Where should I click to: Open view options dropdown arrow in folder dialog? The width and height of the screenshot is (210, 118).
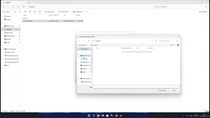pyautogui.click(x=174, y=45)
